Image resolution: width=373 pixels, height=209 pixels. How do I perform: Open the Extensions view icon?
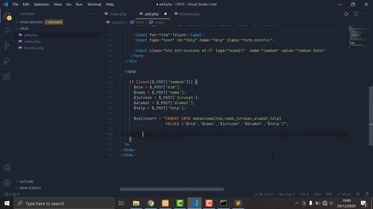[7, 76]
